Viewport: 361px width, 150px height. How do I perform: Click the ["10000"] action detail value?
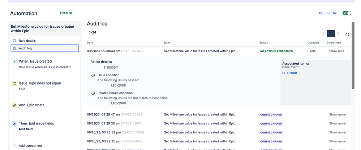111,68
